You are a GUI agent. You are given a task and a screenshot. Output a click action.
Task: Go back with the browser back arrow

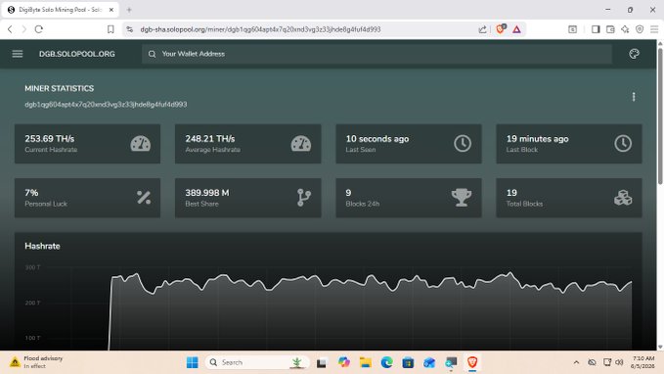(10, 29)
